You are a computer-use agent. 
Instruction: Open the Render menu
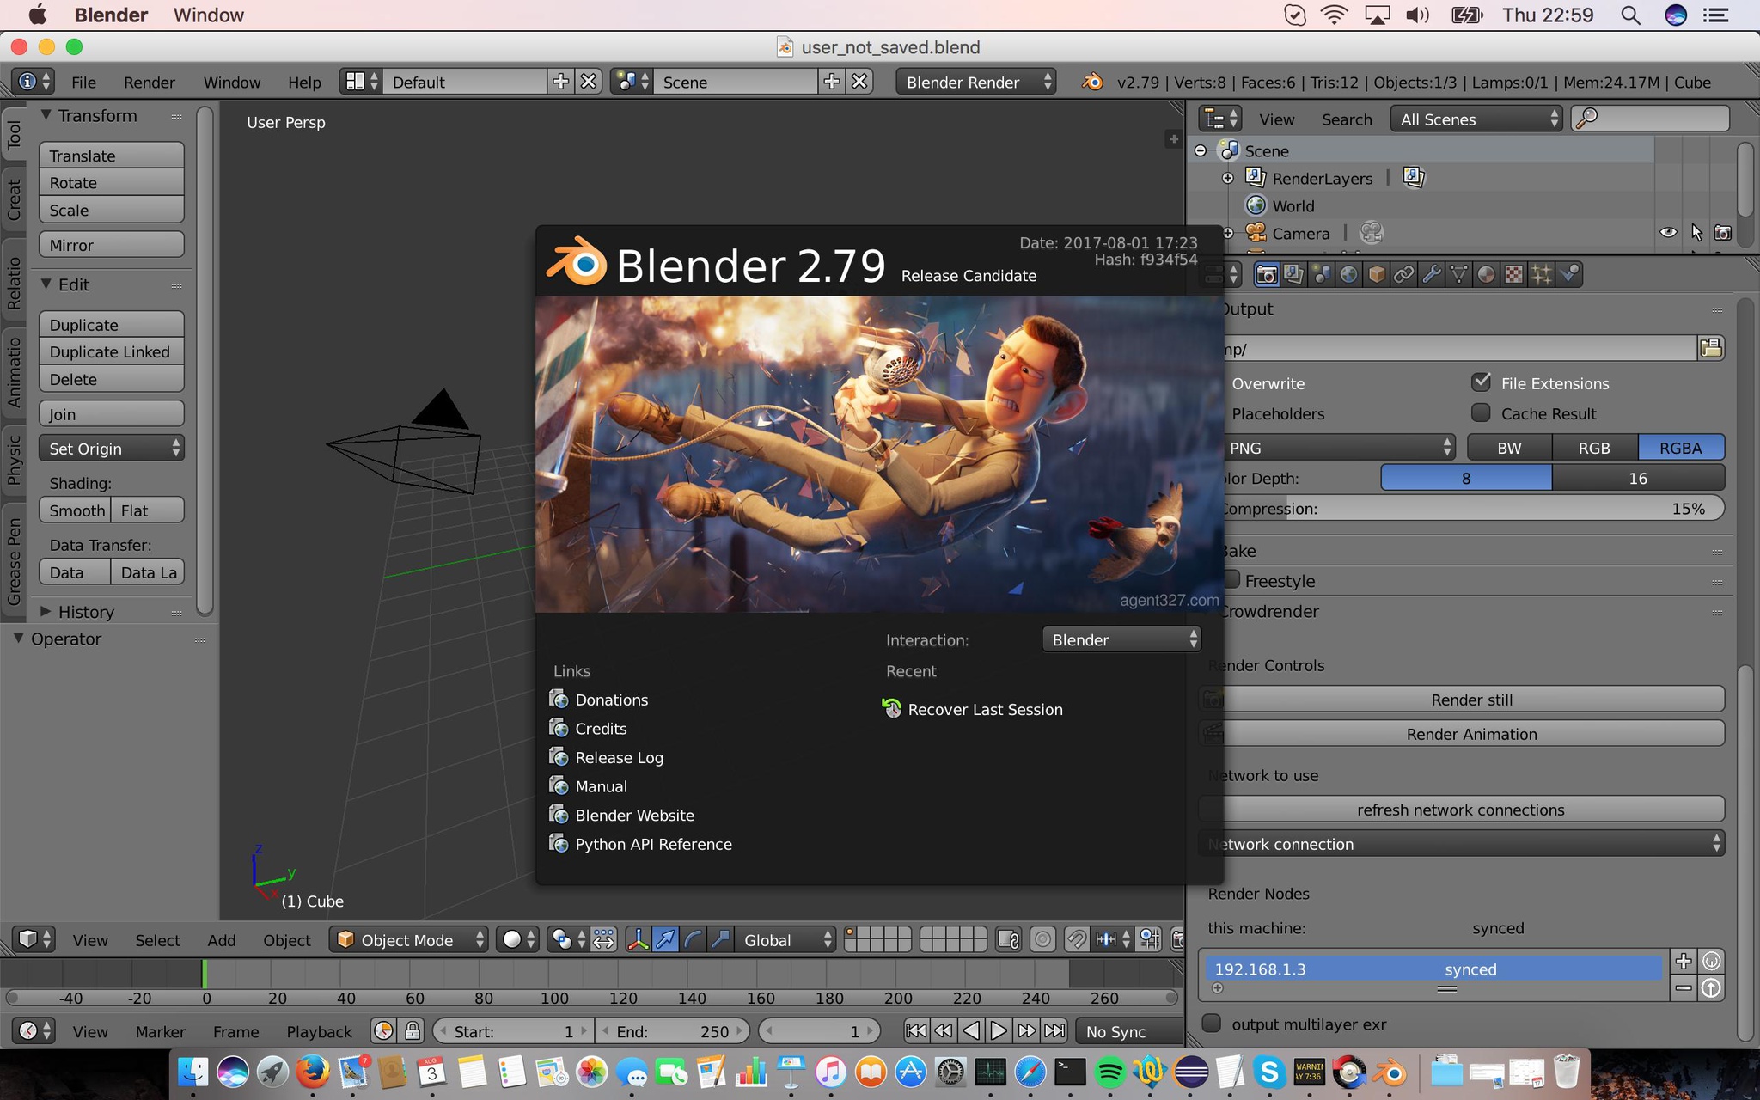[149, 82]
